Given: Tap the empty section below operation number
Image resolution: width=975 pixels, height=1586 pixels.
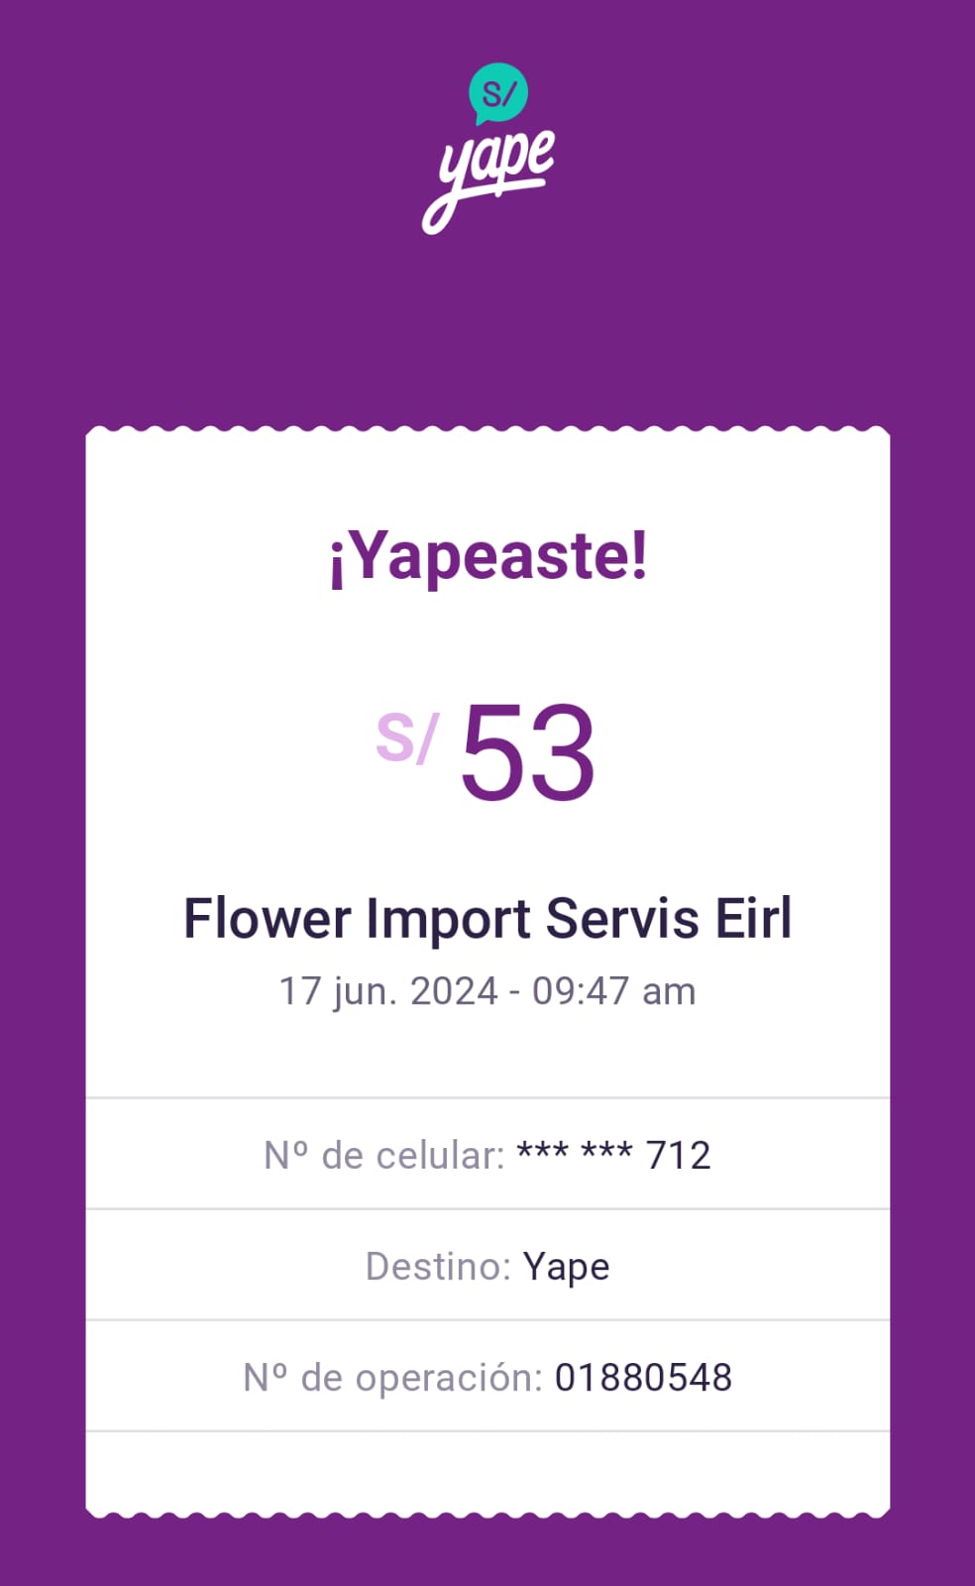Looking at the screenshot, I should tap(487, 1470).
